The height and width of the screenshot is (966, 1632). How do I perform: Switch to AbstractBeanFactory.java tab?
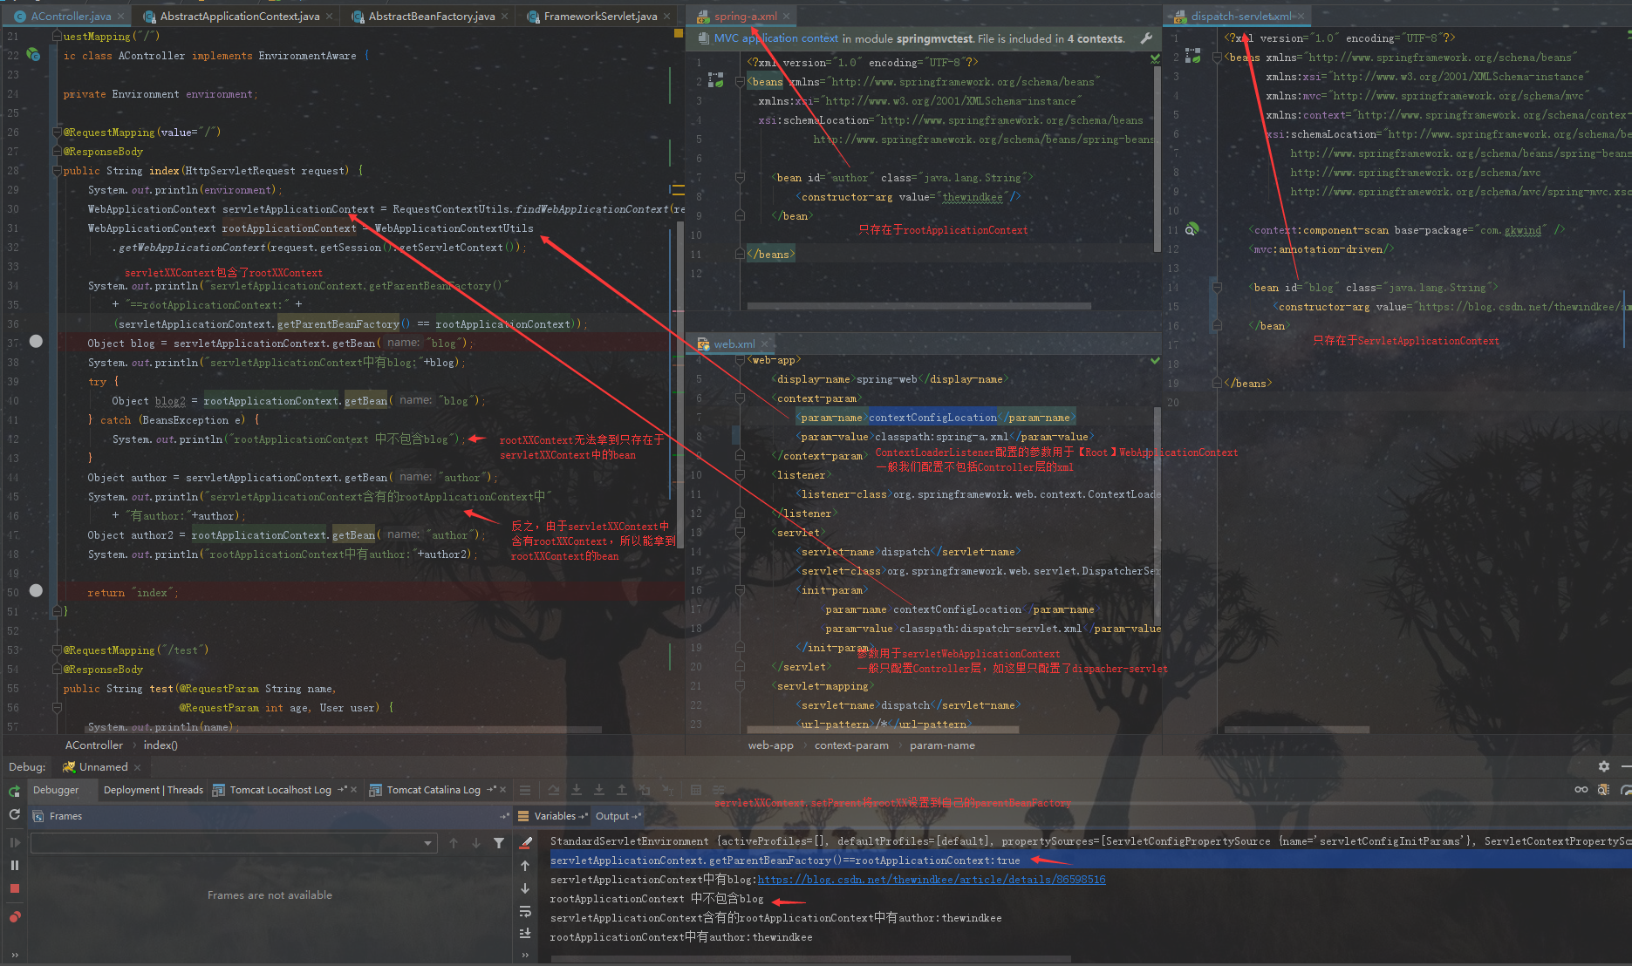pos(431,17)
